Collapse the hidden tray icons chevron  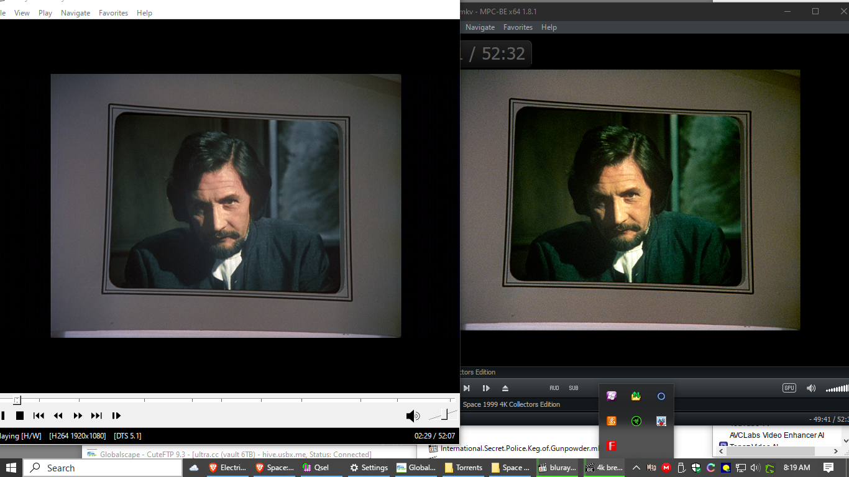pyautogui.click(x=636, y=468)
